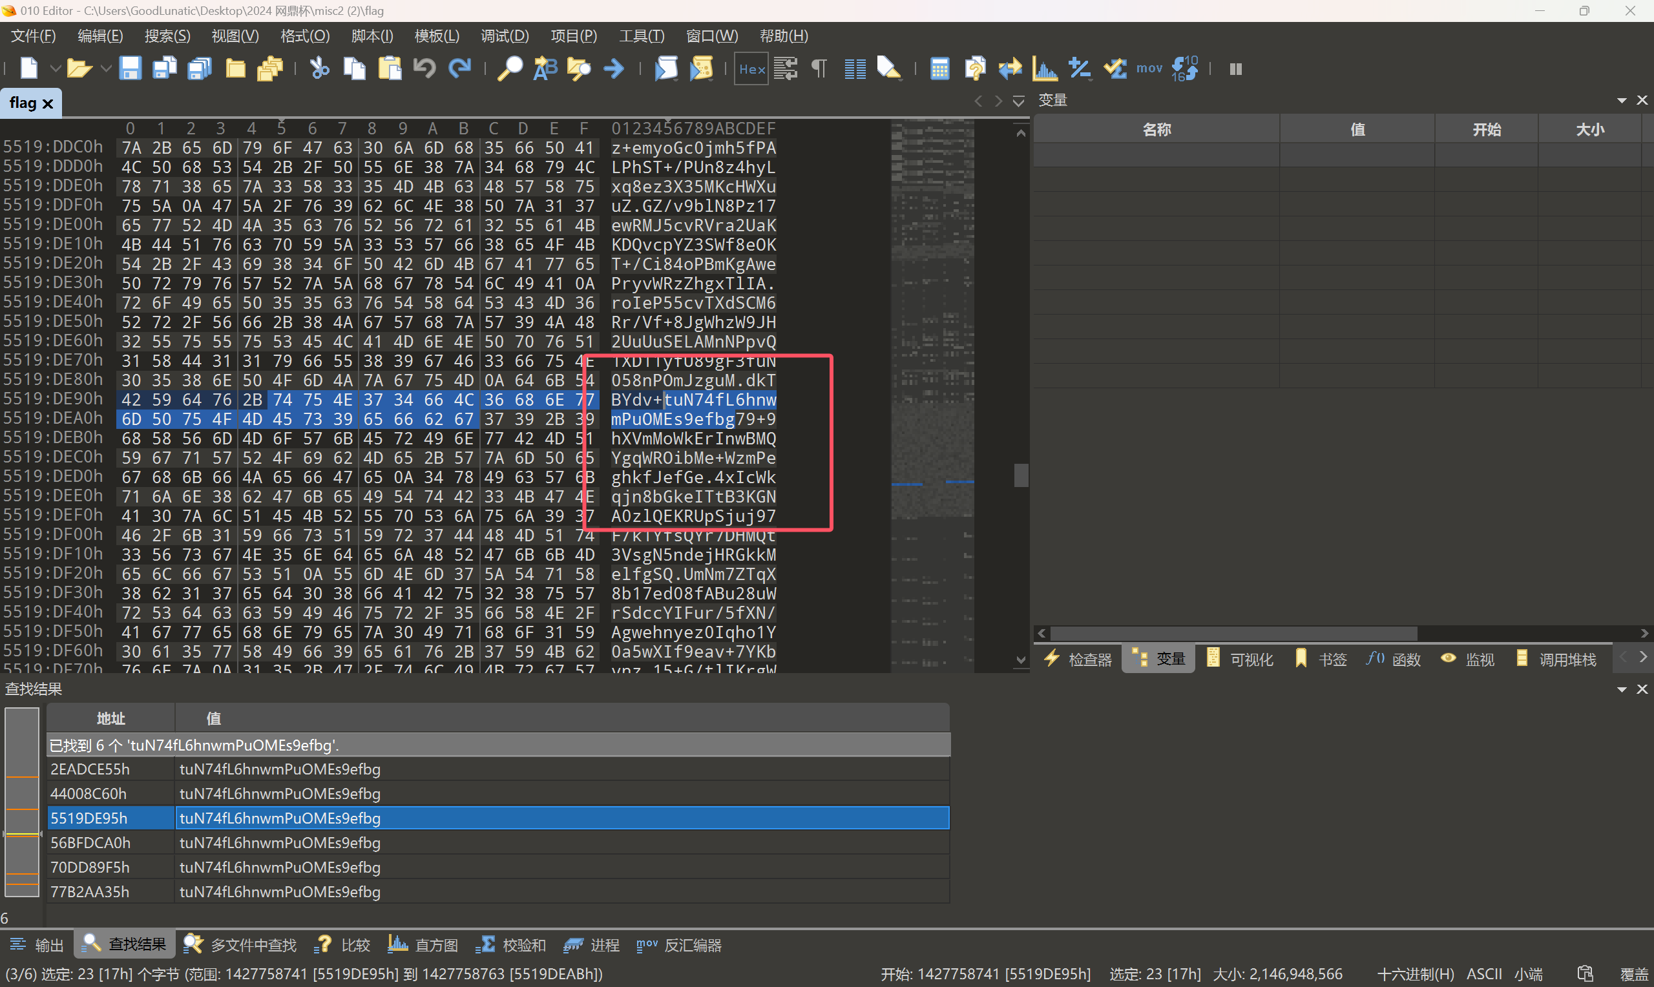Click the mov disassembler toolbar icon
The width and height of the screenshot is (1654, 987).
point(1149,68)
